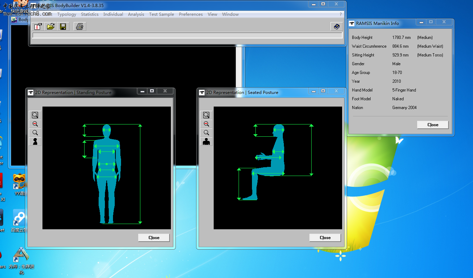This screenshot has width=473, height=278.
Task: Maximize the BodyBuilder main window
Action: point(323,4)
